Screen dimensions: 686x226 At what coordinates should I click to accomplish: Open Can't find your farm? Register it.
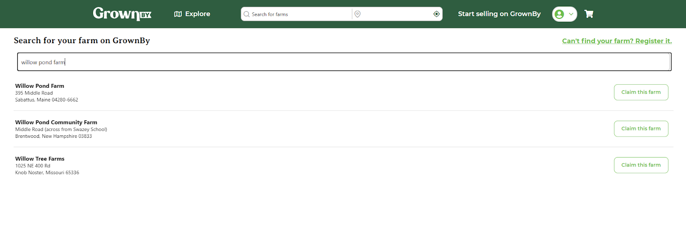(x=617, y=41)
